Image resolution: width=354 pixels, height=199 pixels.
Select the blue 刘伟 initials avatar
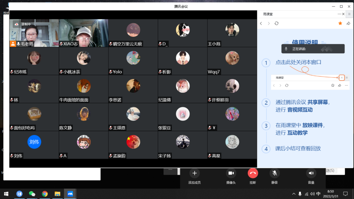[x=34, y=142]
